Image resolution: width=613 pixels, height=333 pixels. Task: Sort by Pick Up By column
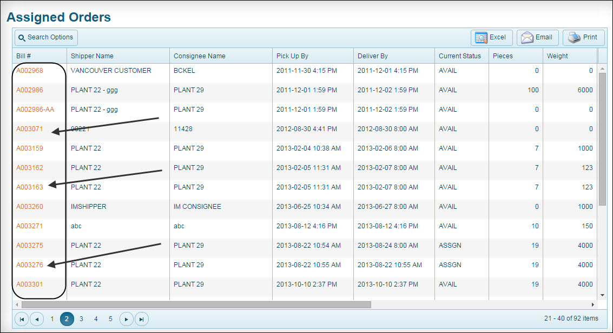[x=313, y=56]
